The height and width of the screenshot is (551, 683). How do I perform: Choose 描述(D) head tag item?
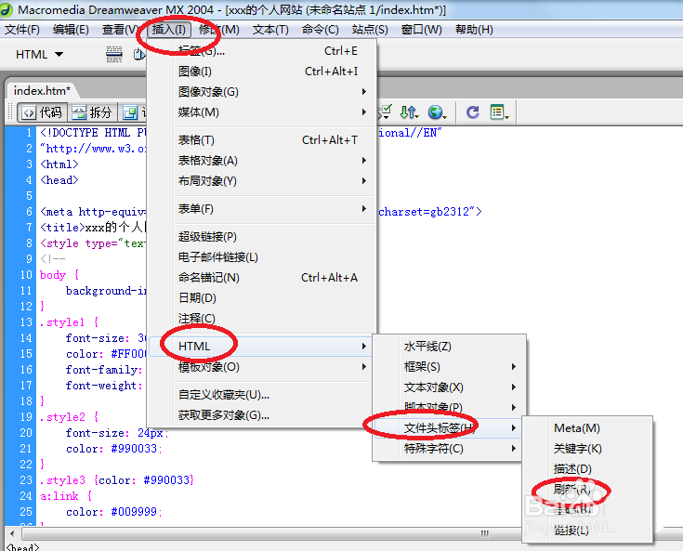coord(587,468)
